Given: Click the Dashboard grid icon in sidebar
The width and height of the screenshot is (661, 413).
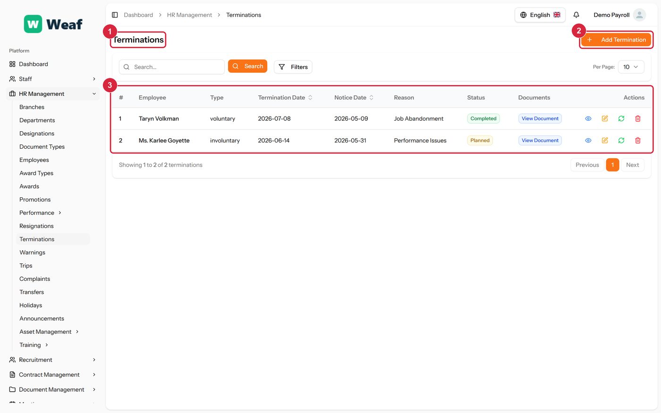Looking at the screenshot, I should click(x=12, y=64).
